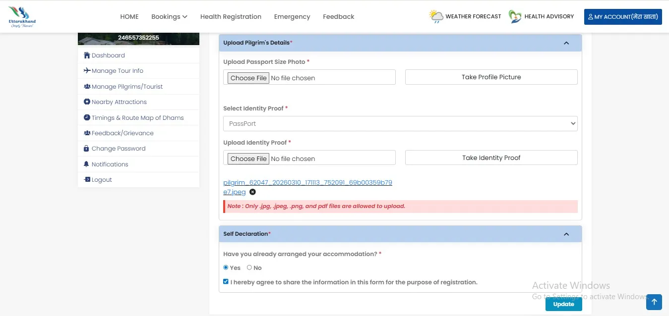The width and height of the screenshot is (669, 316).
Task: Go to Health Registration in the top menu
Action: (231, 16)
